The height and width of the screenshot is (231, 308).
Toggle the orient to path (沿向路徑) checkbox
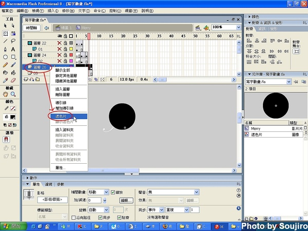click(73, 218)
